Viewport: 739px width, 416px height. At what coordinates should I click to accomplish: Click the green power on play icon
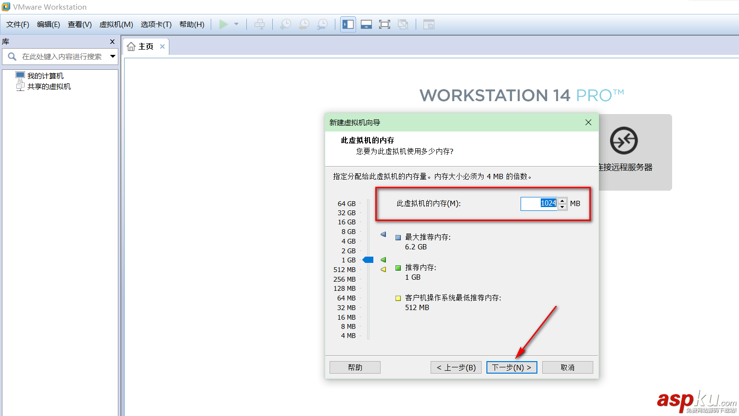224,24
